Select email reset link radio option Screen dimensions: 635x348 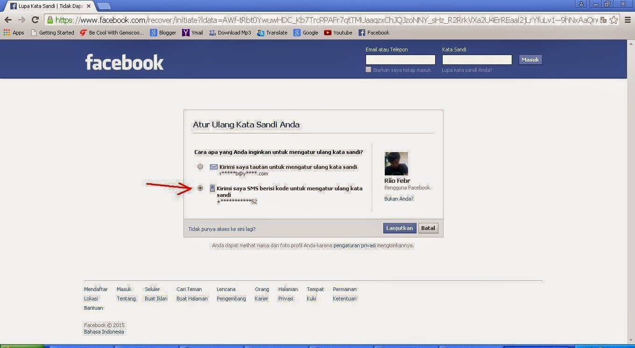[x=200, y=167]
